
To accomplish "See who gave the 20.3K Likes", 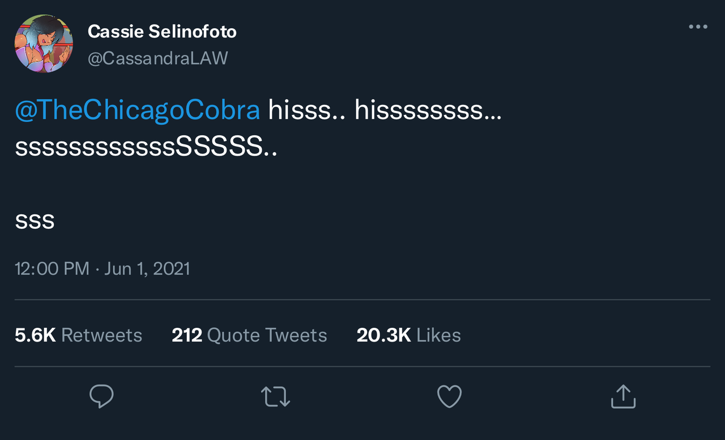I will pos(408,335).
